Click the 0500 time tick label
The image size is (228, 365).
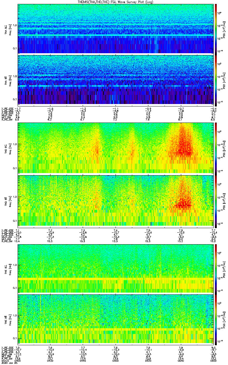pyautogui.click(x=115, y=361)
